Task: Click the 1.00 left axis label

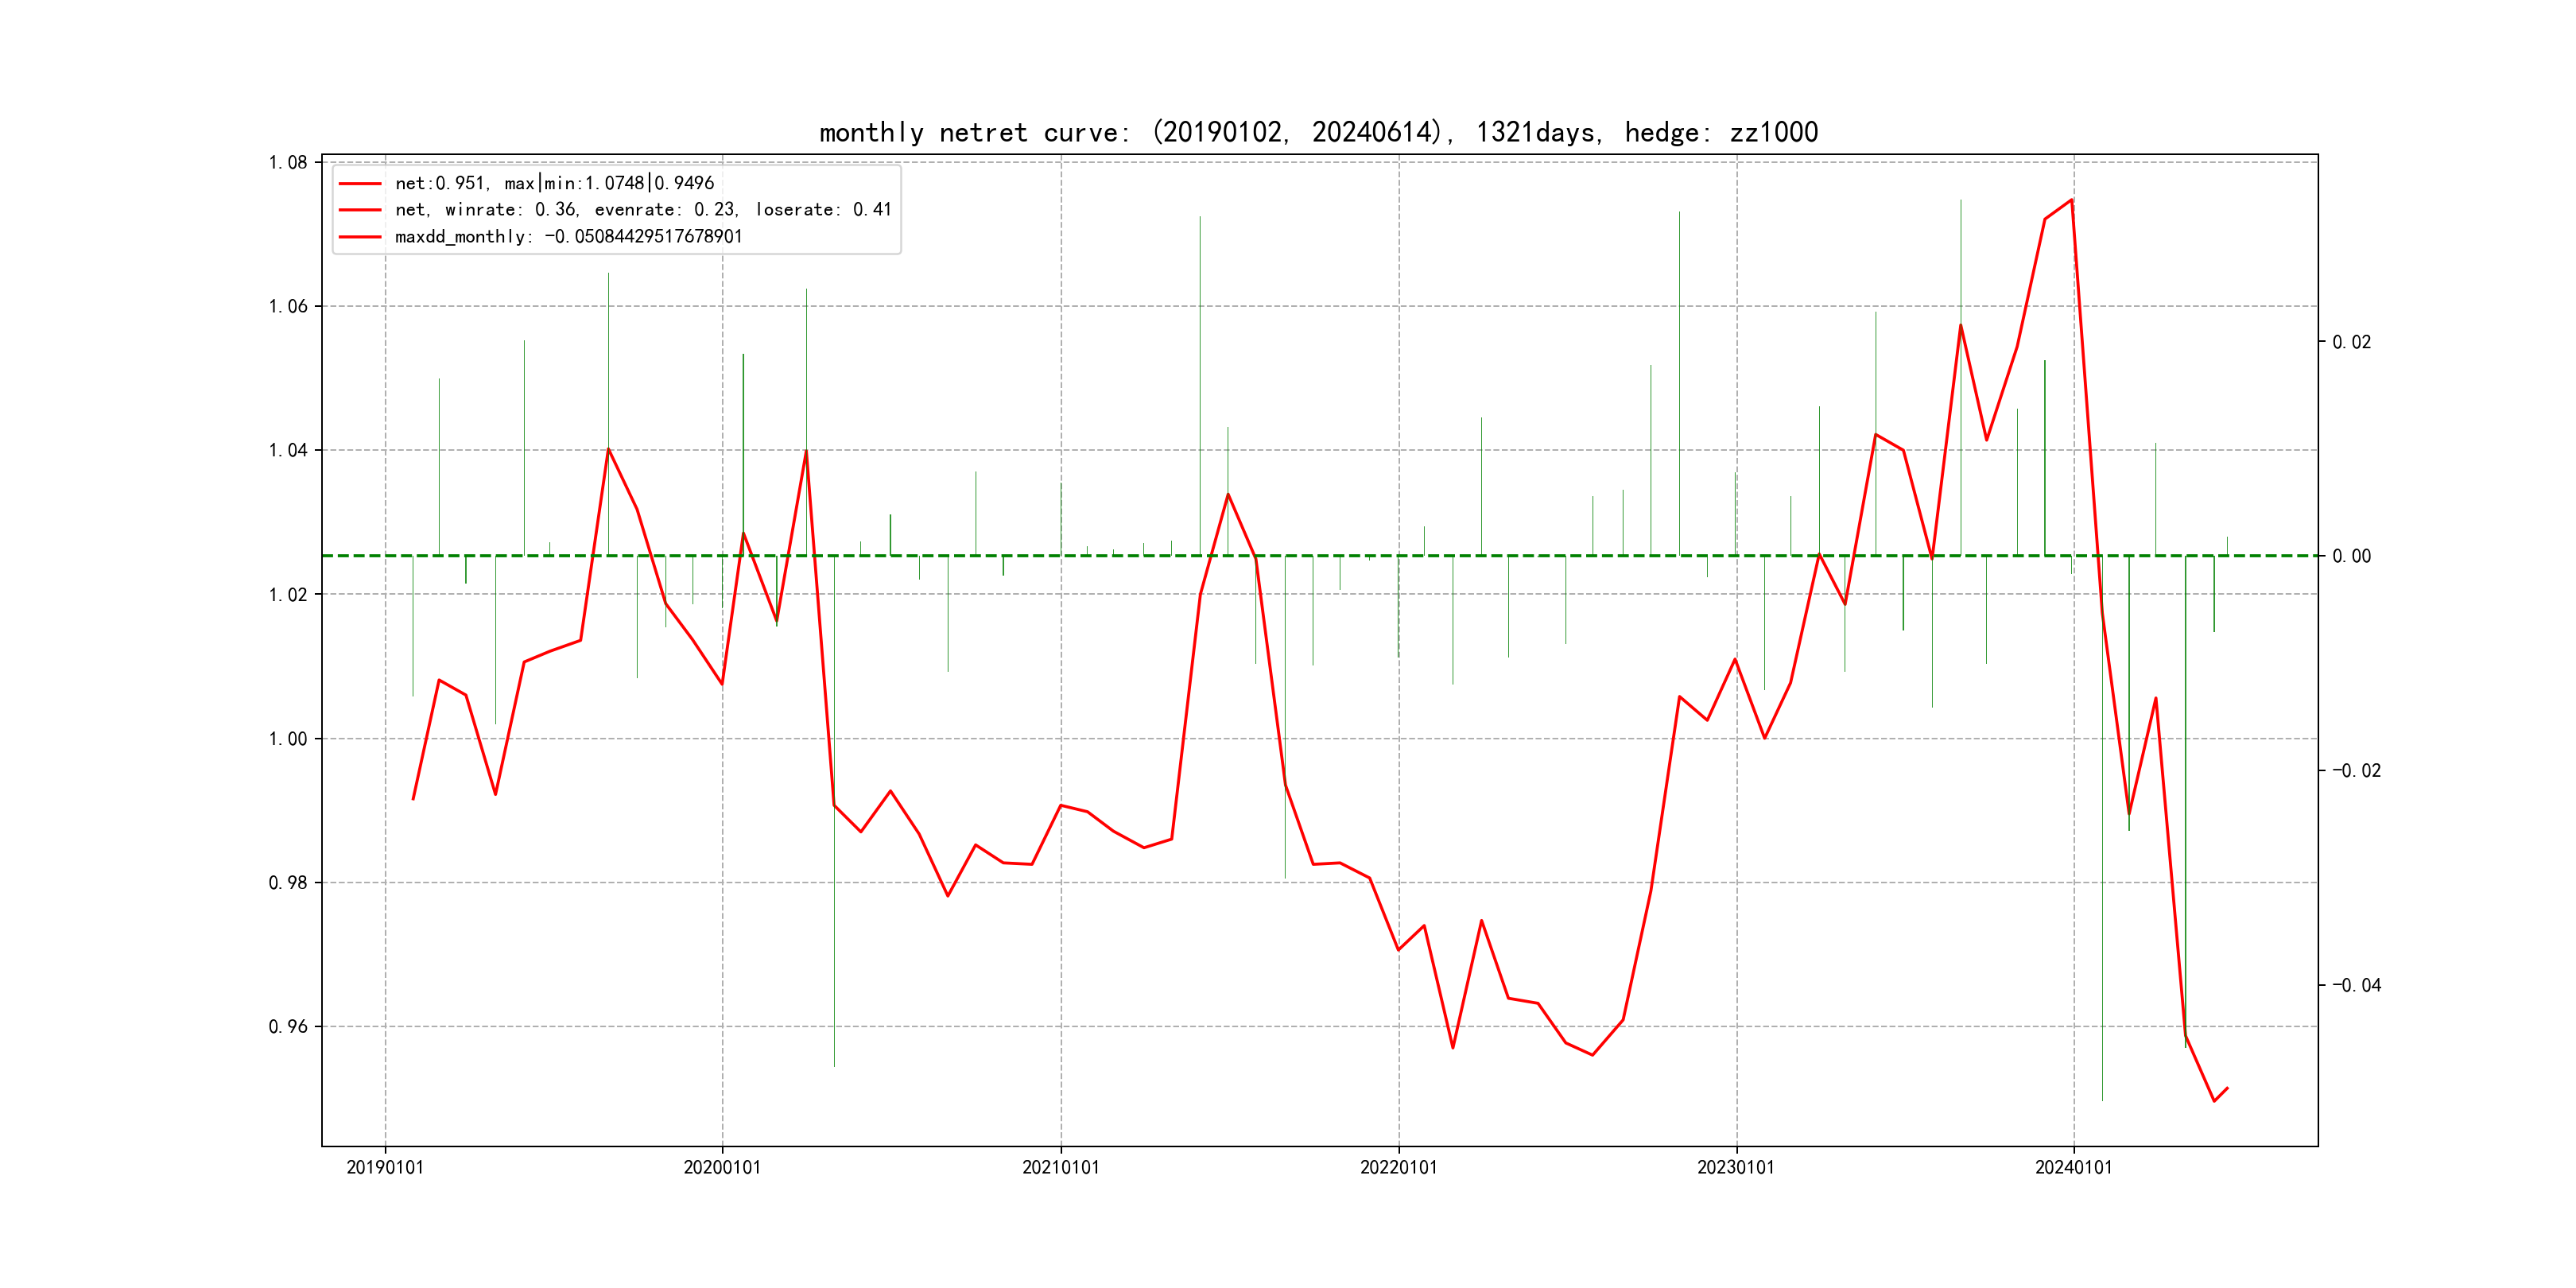Action: point(288,739)
